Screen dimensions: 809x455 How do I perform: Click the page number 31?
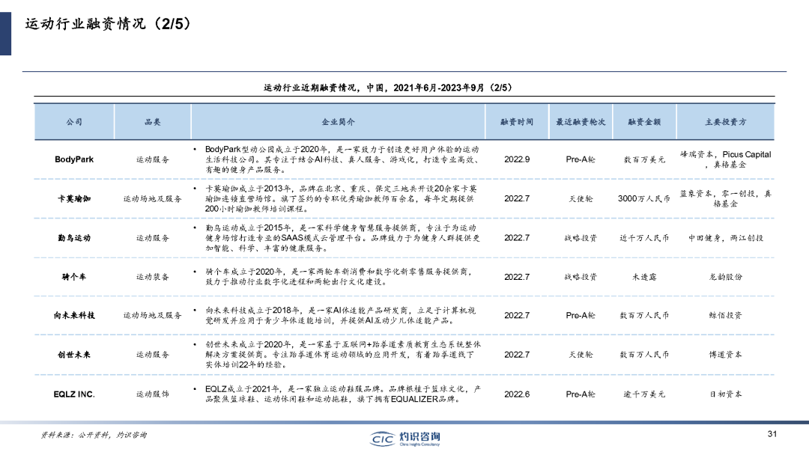pyautogui.click(x=772, y=434)
